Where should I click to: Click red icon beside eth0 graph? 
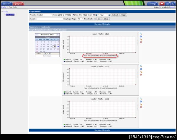click(141, 42)
